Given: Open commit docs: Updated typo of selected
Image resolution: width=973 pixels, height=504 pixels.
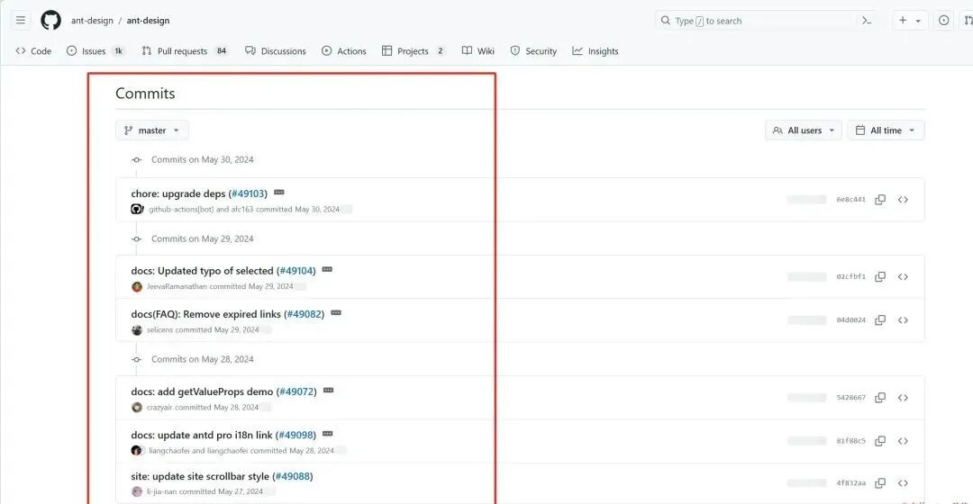Looking at the screenshot, I should point(203,271).
